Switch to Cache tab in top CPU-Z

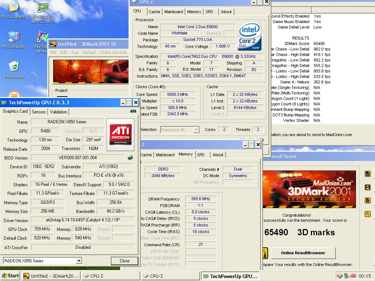tap(154, 12)
